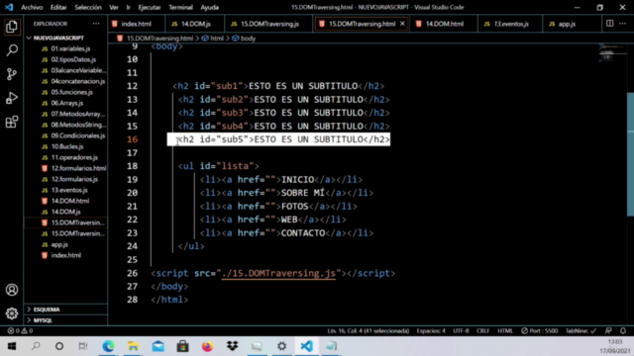
Task: Change encoding UTF-8 in status bar
Action: coord(461,331)
